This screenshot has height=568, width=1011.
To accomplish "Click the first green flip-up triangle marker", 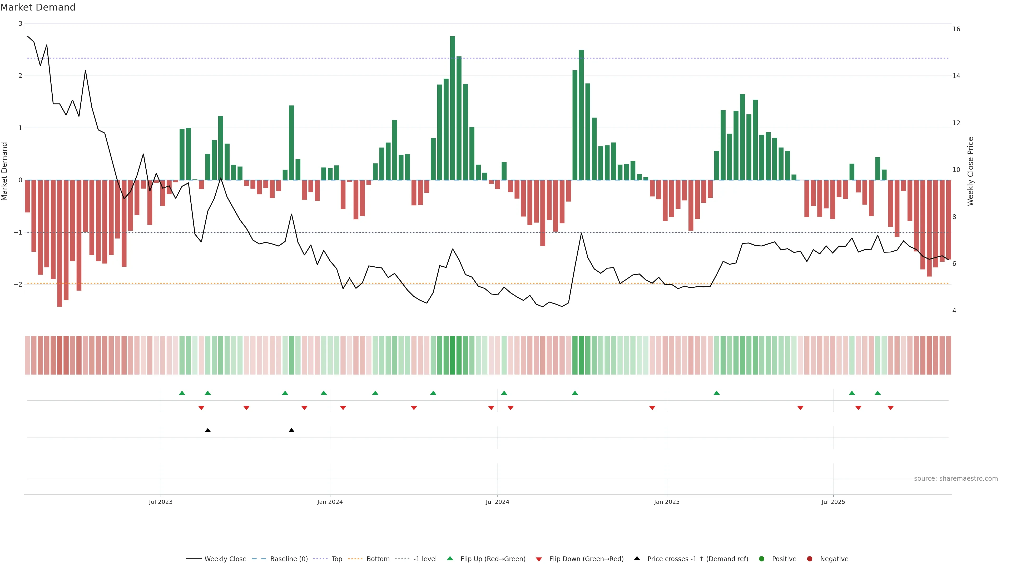I will pos(182,393).
